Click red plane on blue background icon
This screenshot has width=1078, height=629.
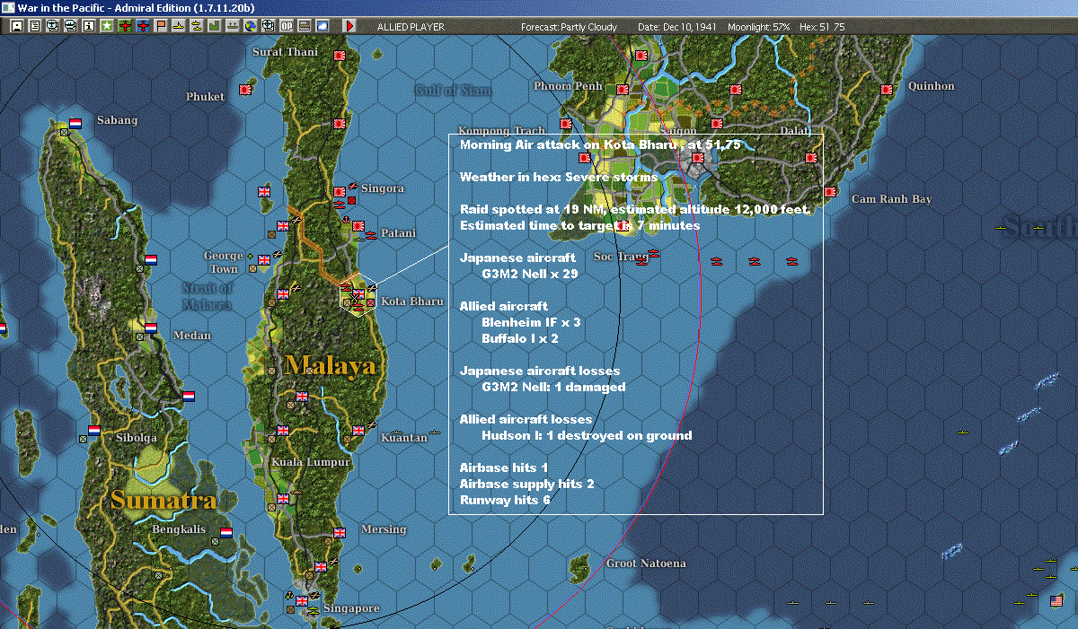coord(143,26)
